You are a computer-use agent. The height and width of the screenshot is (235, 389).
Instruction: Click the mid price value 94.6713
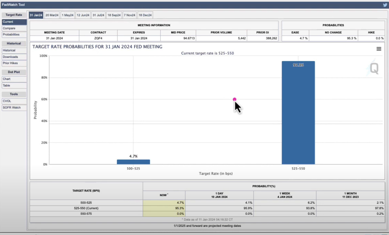click(189, 38)
